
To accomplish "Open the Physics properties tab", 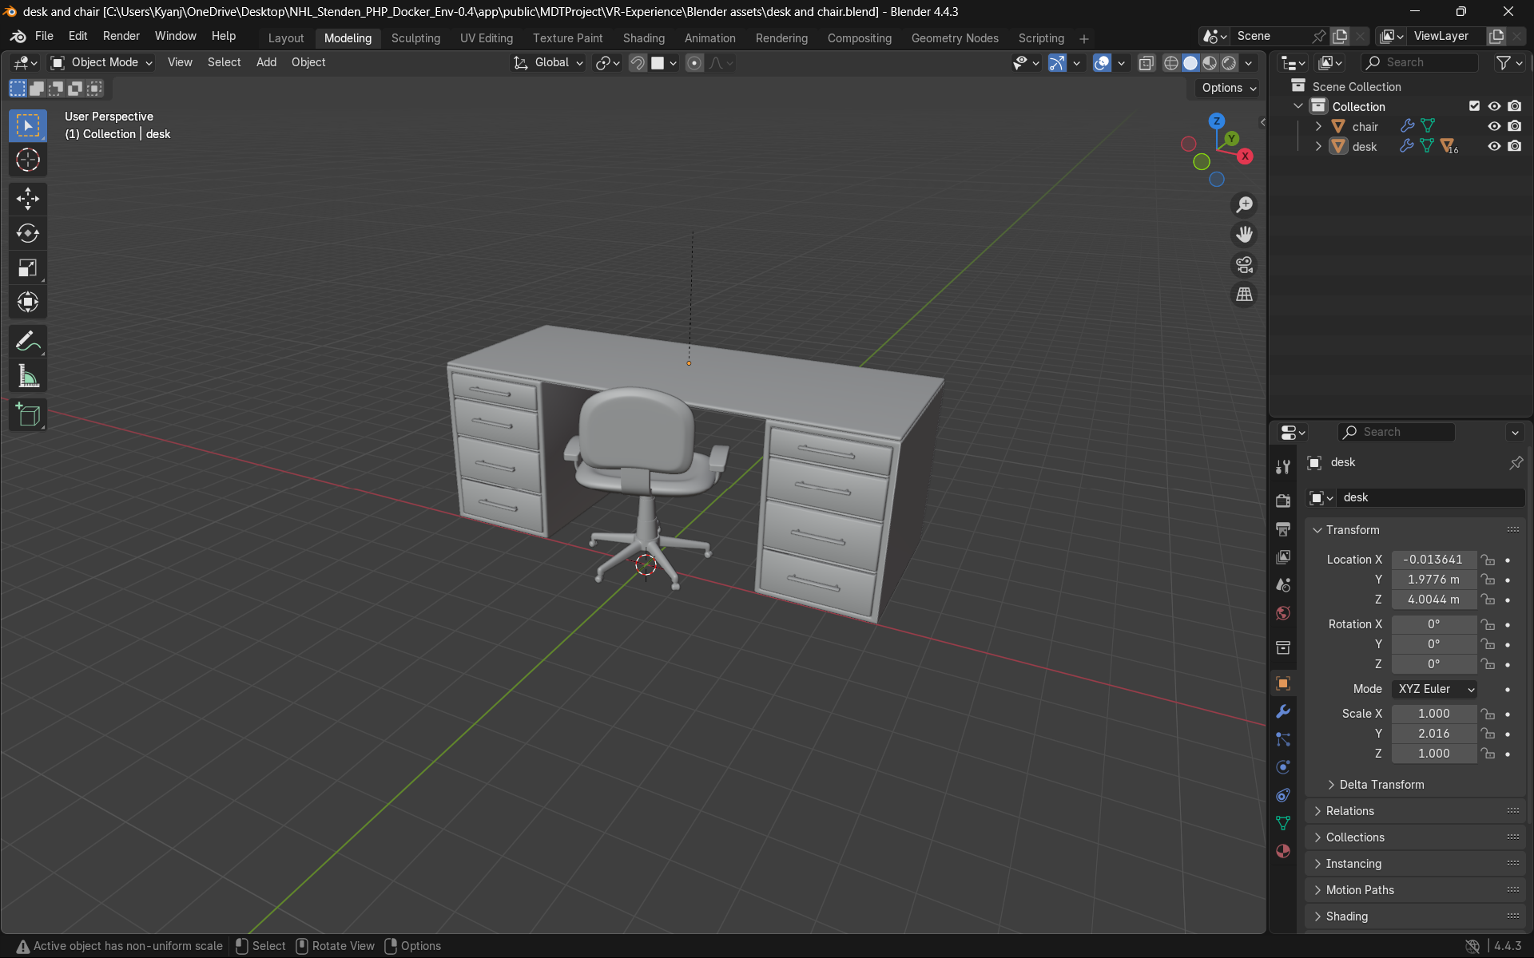I will click(1283, 767).
